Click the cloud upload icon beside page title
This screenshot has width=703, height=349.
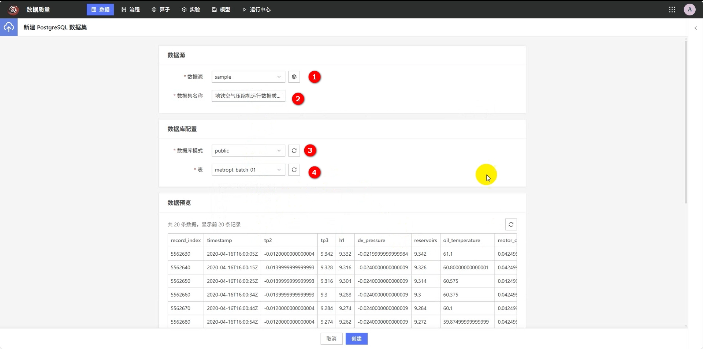[9, 27]
